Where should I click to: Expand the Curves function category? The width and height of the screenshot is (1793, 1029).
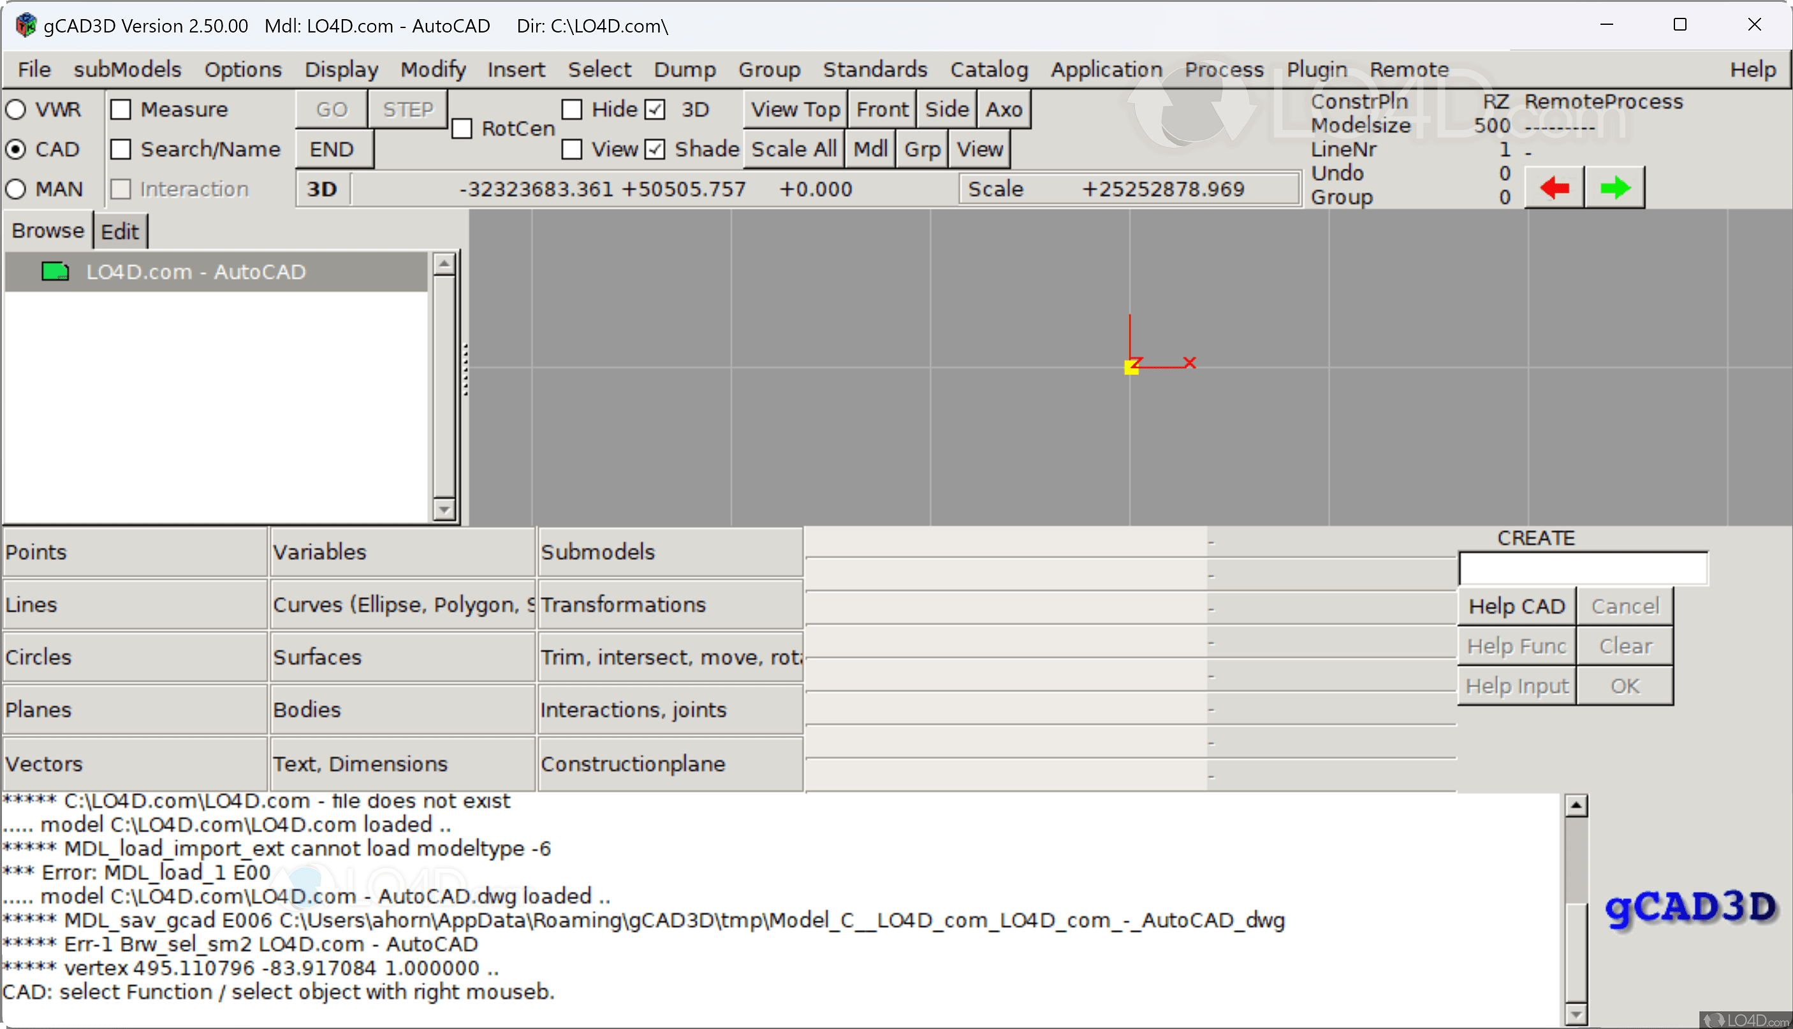point(402,604)
